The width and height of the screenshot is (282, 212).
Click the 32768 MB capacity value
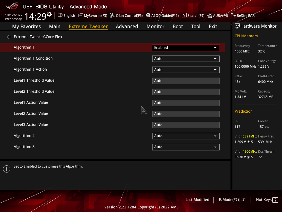pos(265,97)
